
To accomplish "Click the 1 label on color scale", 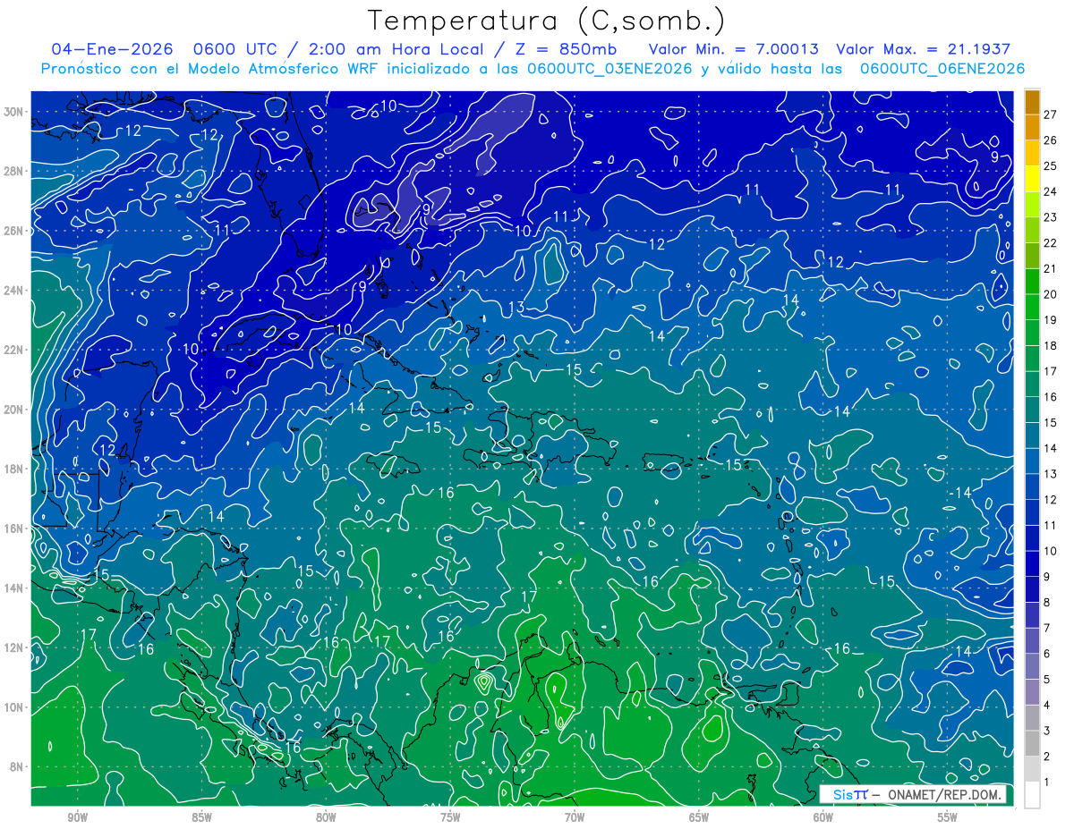I will pyautogui.click(x=1047, y=782).
